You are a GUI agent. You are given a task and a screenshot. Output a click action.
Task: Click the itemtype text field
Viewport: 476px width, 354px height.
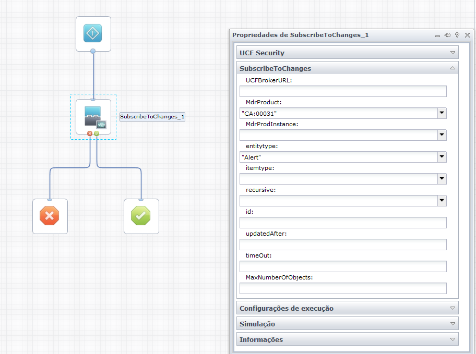tap(339, 179)
